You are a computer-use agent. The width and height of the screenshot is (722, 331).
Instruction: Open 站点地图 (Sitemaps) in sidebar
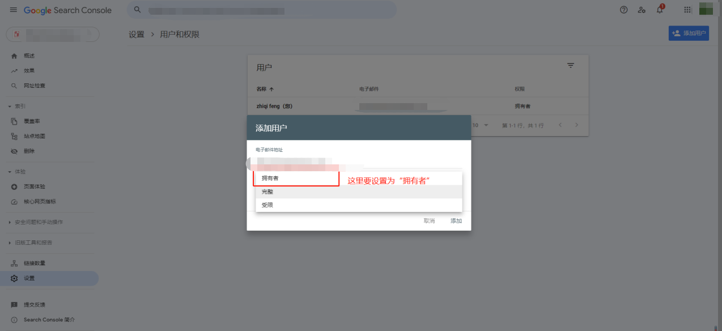(34, 137)
